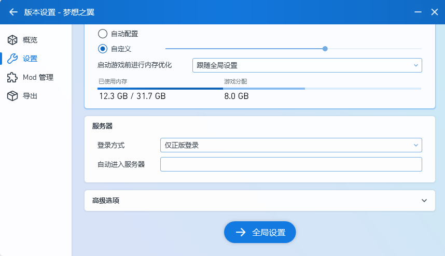Click the puzzle piece icon for Mod 管理
Screen dimensions: 445x256
(x=12, y=77)
